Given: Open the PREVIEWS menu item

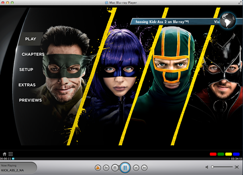Looking at the screenshot, I should coord(30,100).
